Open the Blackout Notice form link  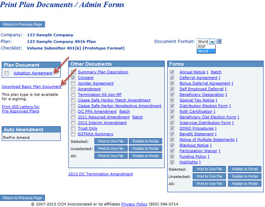[194, 145]
